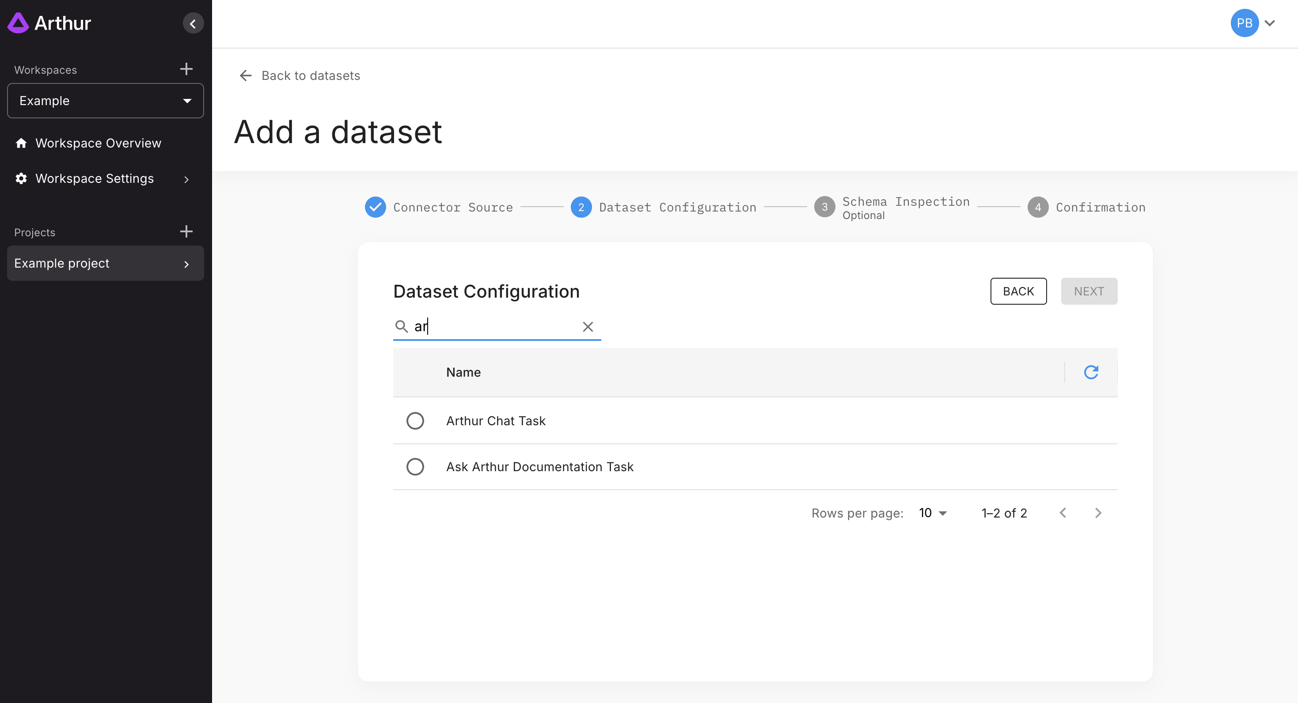1298x703 pixels.
Task: Select Arthur Chat Task radio button
Action: [415, 421]
